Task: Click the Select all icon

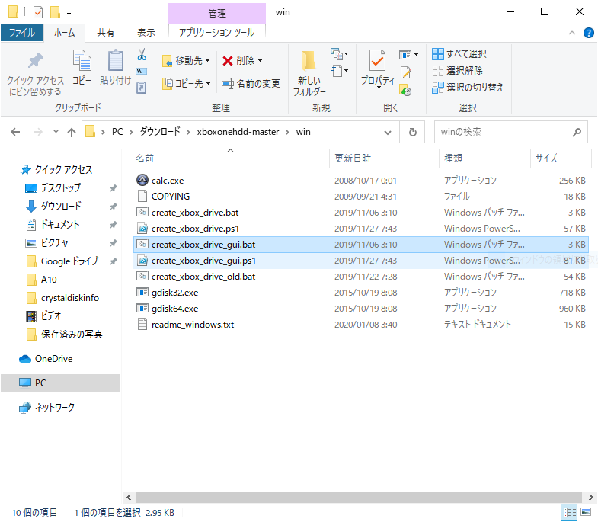Action: pos(438,54)
